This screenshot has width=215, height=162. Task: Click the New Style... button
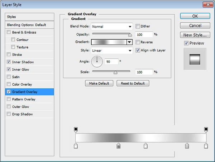pos(195,35)
